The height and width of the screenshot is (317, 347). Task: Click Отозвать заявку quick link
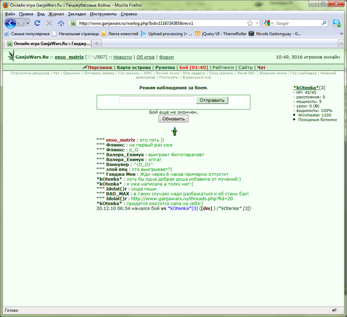click(x=99, y=73)
